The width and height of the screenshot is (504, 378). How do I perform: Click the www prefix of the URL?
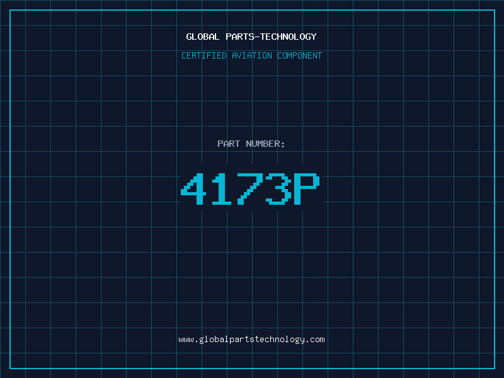point(186,340)
